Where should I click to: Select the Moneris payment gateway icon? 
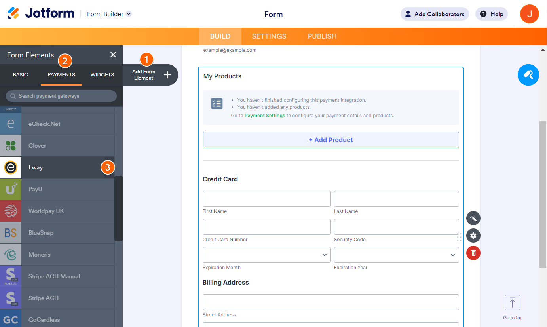[x=11, y=255]
